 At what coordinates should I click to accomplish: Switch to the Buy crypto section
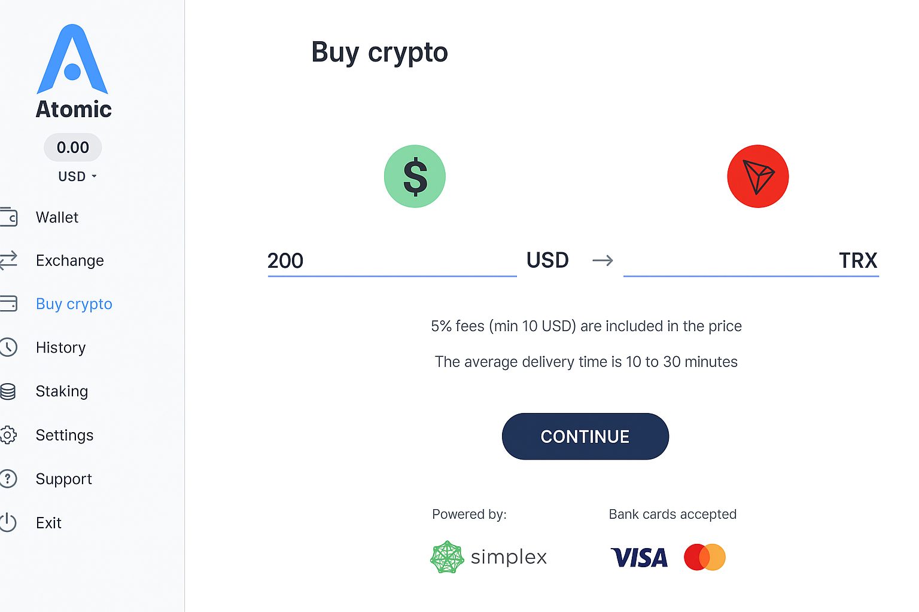(74, 304)
